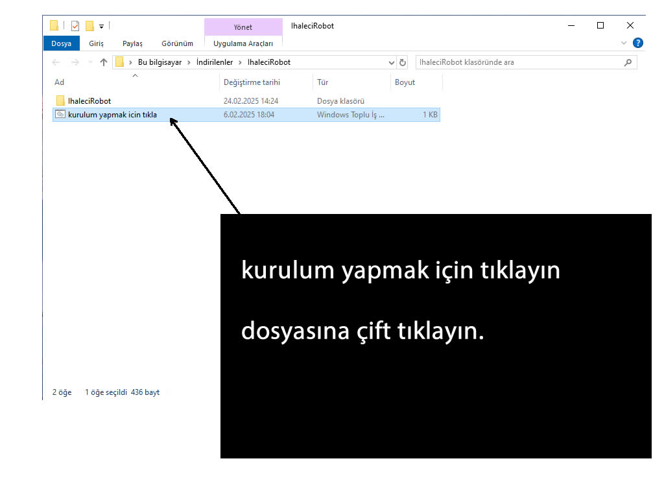This screenshot has width=664, height=498.
Task: Click 'IhaleciRobot' in the address path
Action: (x=269, y=62)
